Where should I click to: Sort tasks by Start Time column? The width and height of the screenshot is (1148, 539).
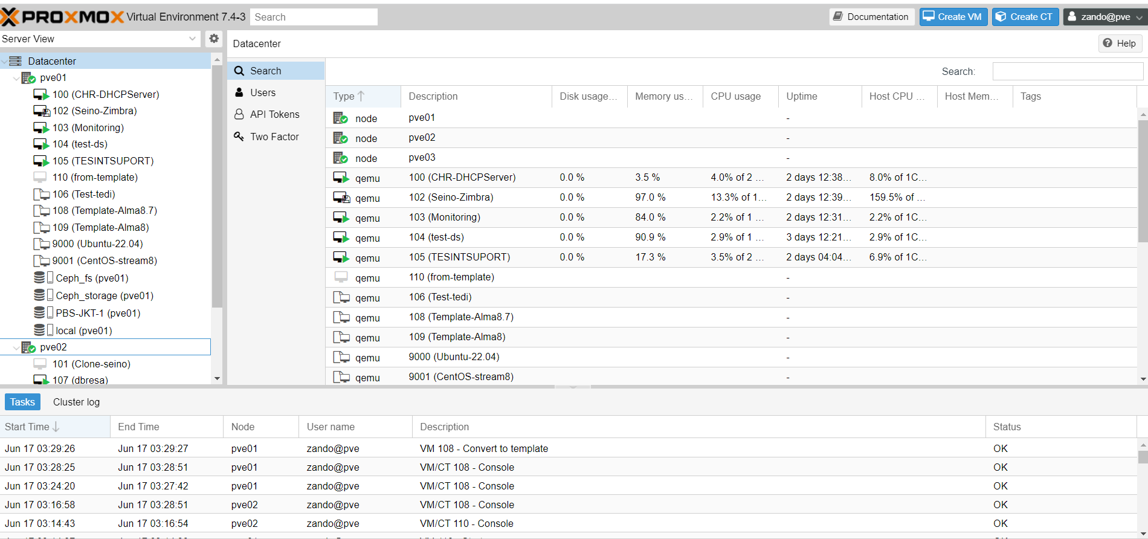click(x=55, y=427)
